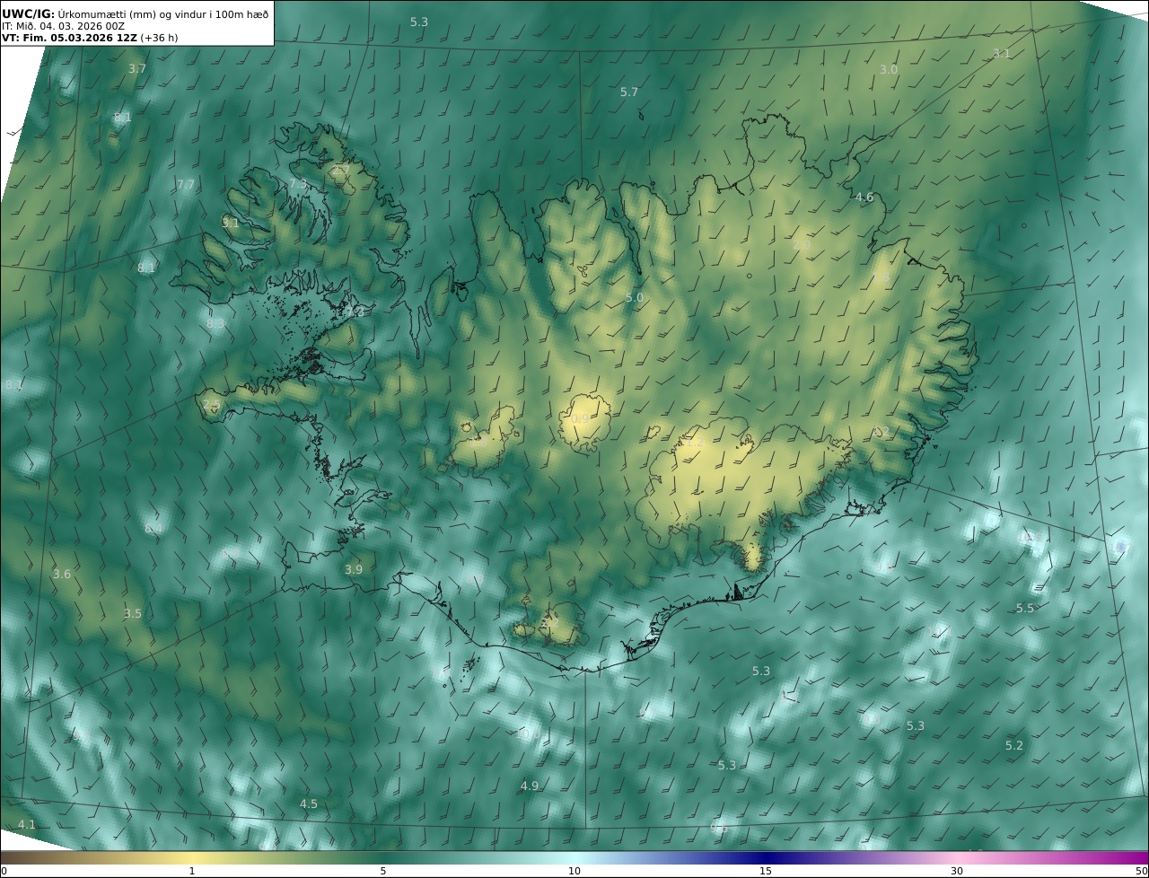Click the colorbar tick label 1
The width and height of the screenshot is (1149, 878).
coord(192,871)
